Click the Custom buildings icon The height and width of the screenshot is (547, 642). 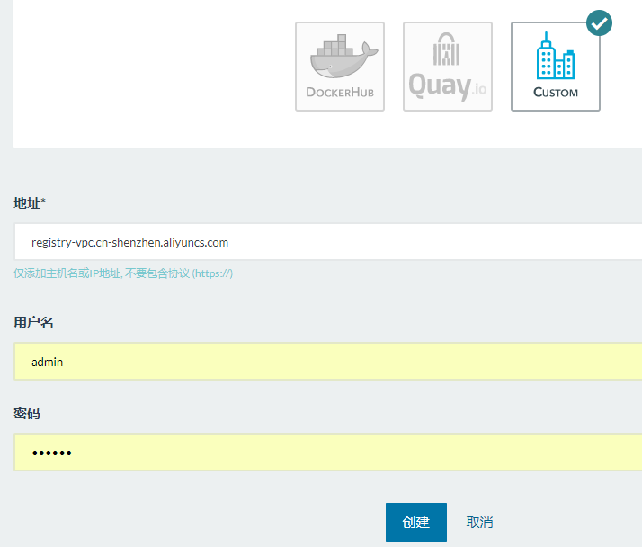pyautogui.click(x=555, y=56)
